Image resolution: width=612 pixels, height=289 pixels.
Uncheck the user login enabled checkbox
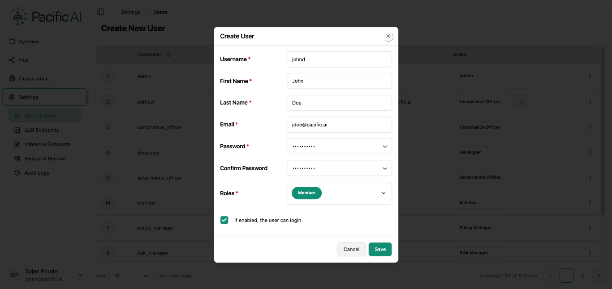pyautogui.click(x=224, y=220)
